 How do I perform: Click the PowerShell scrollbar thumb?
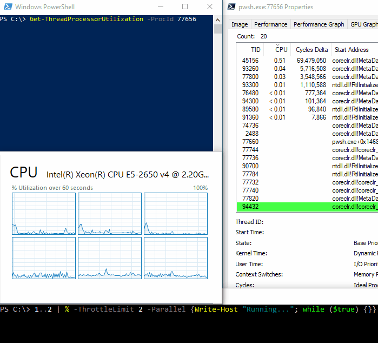click(x=217, y=29)
